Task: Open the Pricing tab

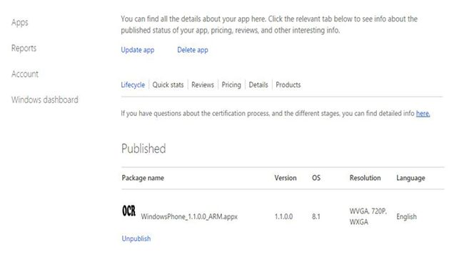Action: (231, 85)
